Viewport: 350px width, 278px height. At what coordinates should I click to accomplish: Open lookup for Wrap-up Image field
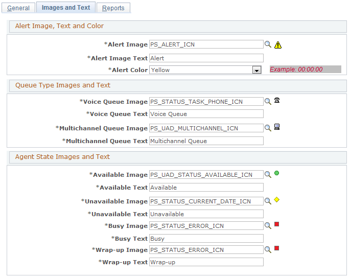coord(268,250)
